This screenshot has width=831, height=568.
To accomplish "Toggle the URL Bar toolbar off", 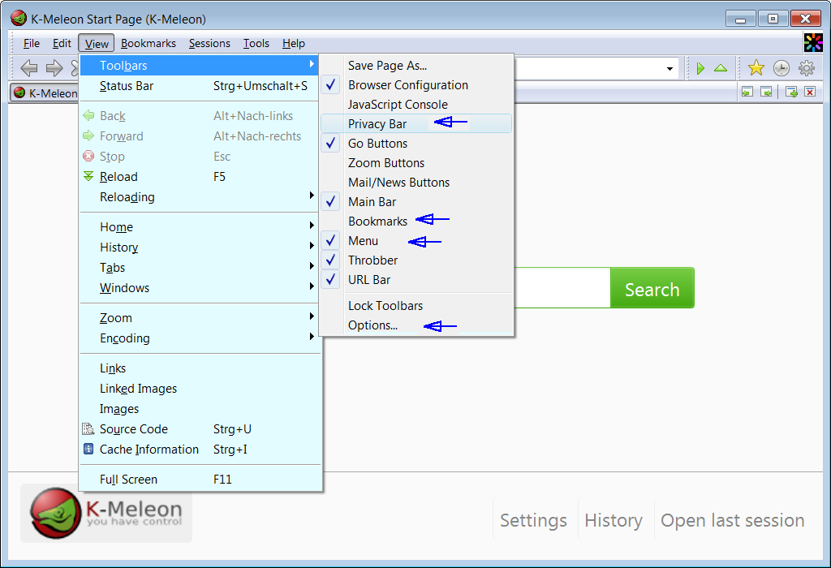I will pyautogui.click(x=369, y=280).
